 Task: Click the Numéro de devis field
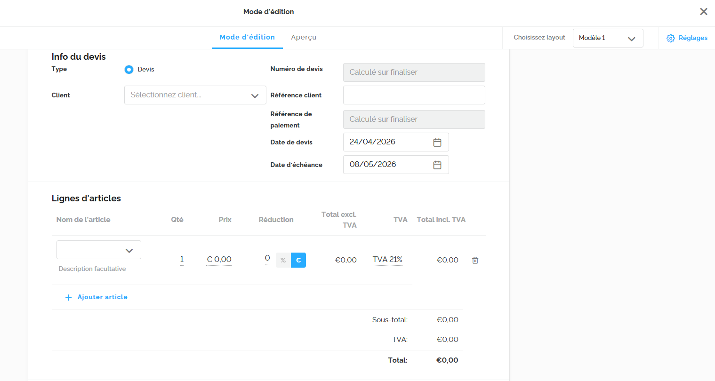414,72
